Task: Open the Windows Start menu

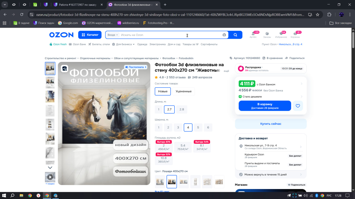Action: tap(4, 195)
